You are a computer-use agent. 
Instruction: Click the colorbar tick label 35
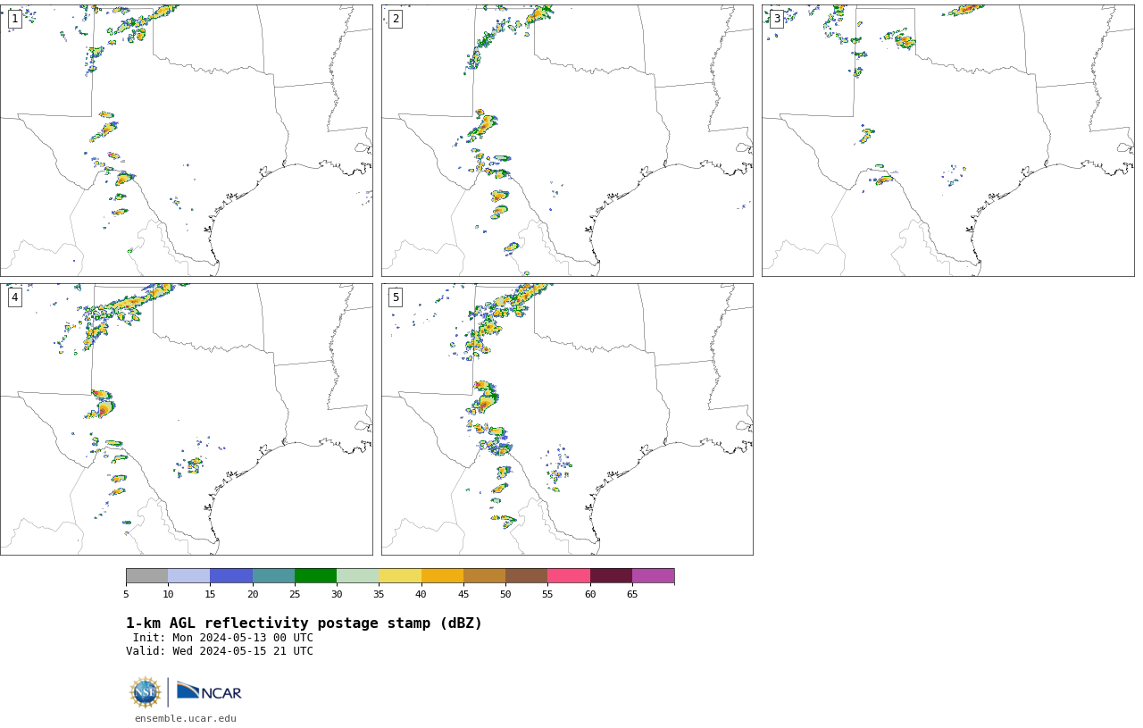(x=379, y=594)
